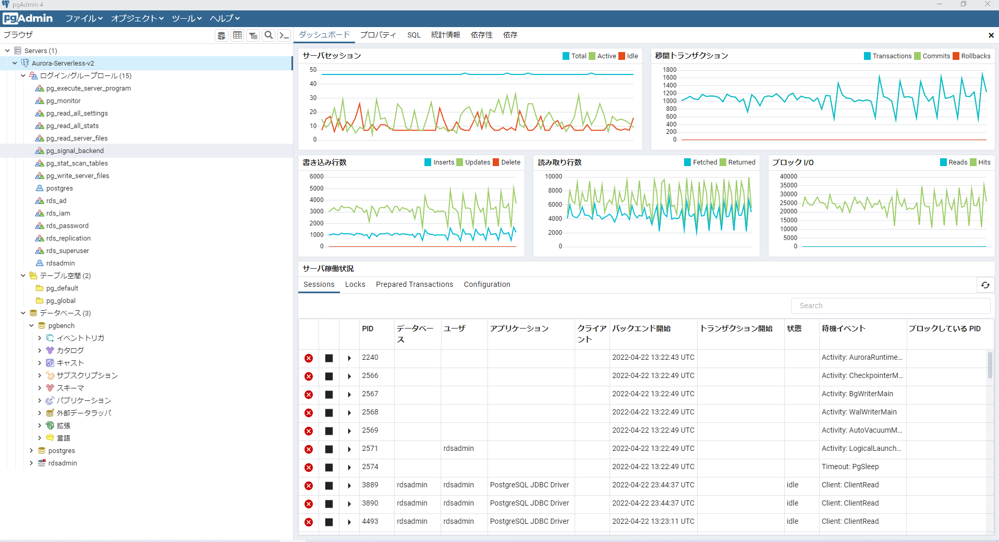The height and width of the screenshot is (542, 999).
Task: Click the Rollbacks legend swatch
Action: click(x=956, y=56)
